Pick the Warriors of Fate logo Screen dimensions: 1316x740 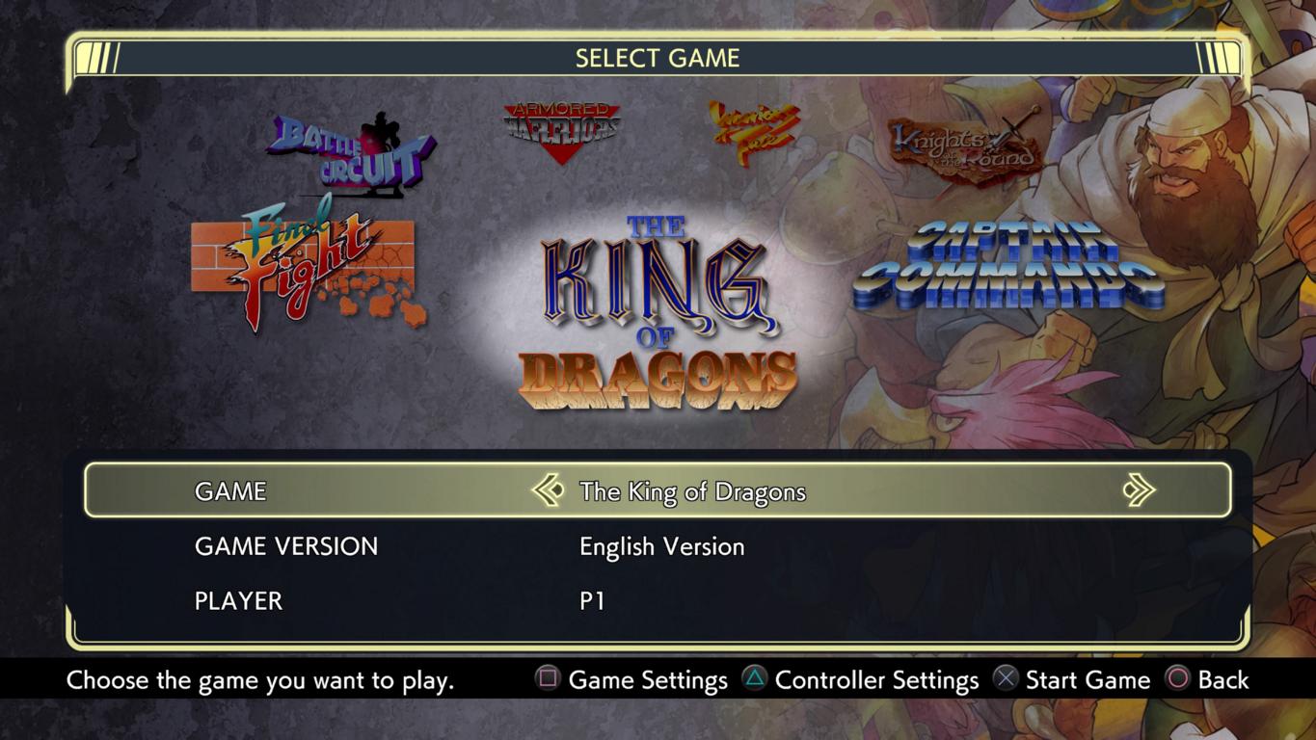[754, 133]
